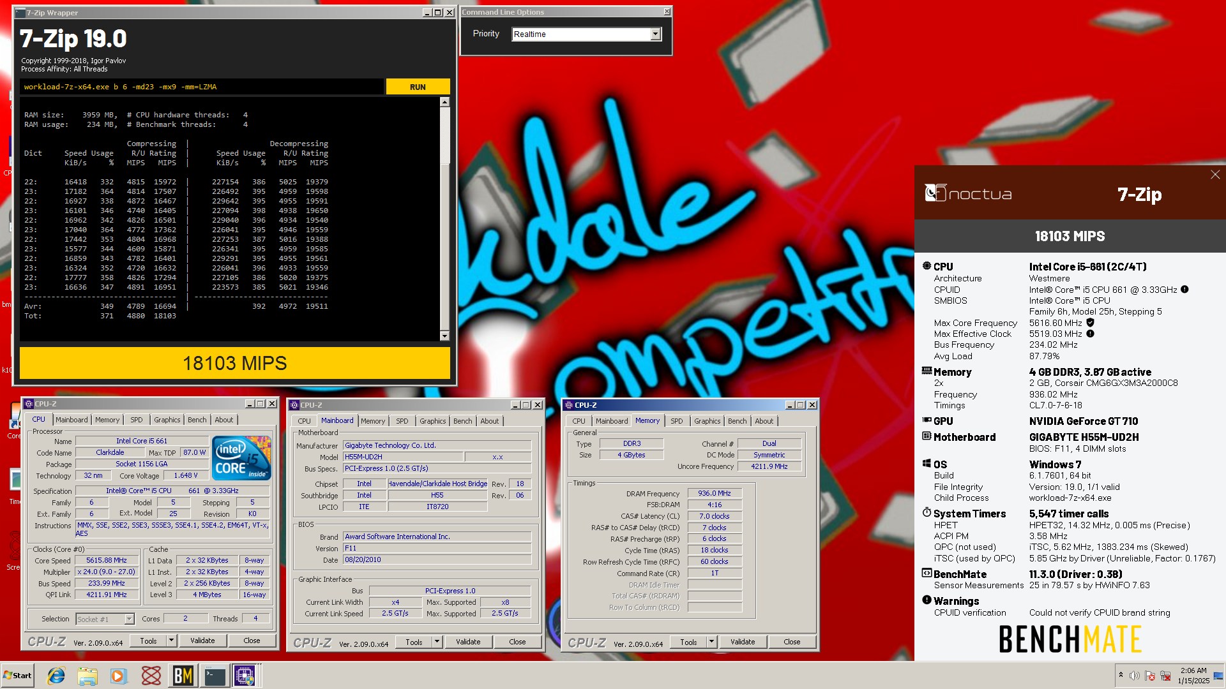The height and width of the screenshot is (689, 1226).
Task: Click the BENCHMATE logo at panel bottom
Action: (1070, 639)
